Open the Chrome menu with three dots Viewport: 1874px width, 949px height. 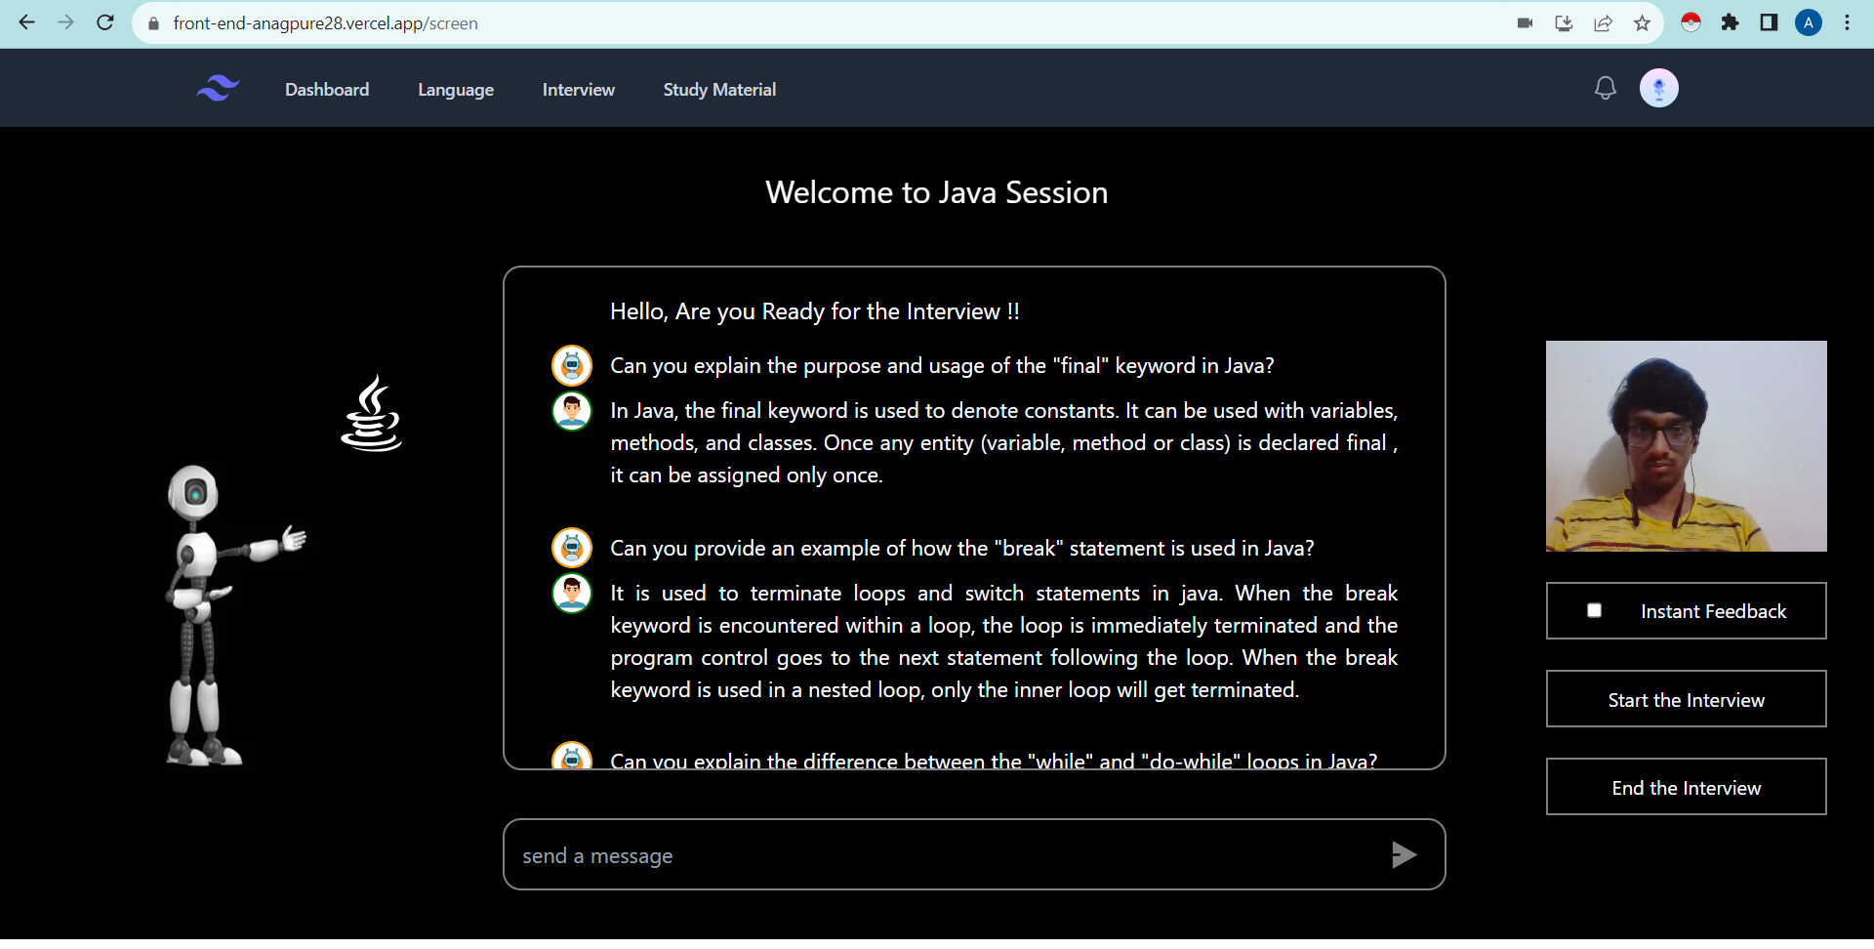click(x=1847, y=22)
